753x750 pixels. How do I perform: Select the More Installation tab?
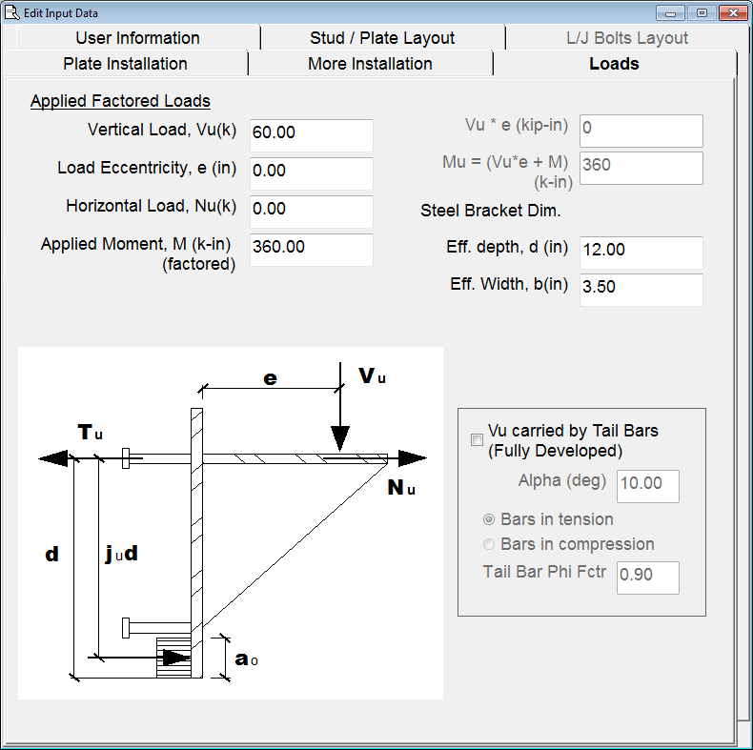point(370,64)
